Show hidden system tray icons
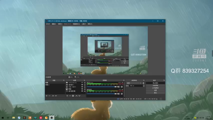Image resolution: width=213 pixels, height=120 pixels. (x=192, y=118)
